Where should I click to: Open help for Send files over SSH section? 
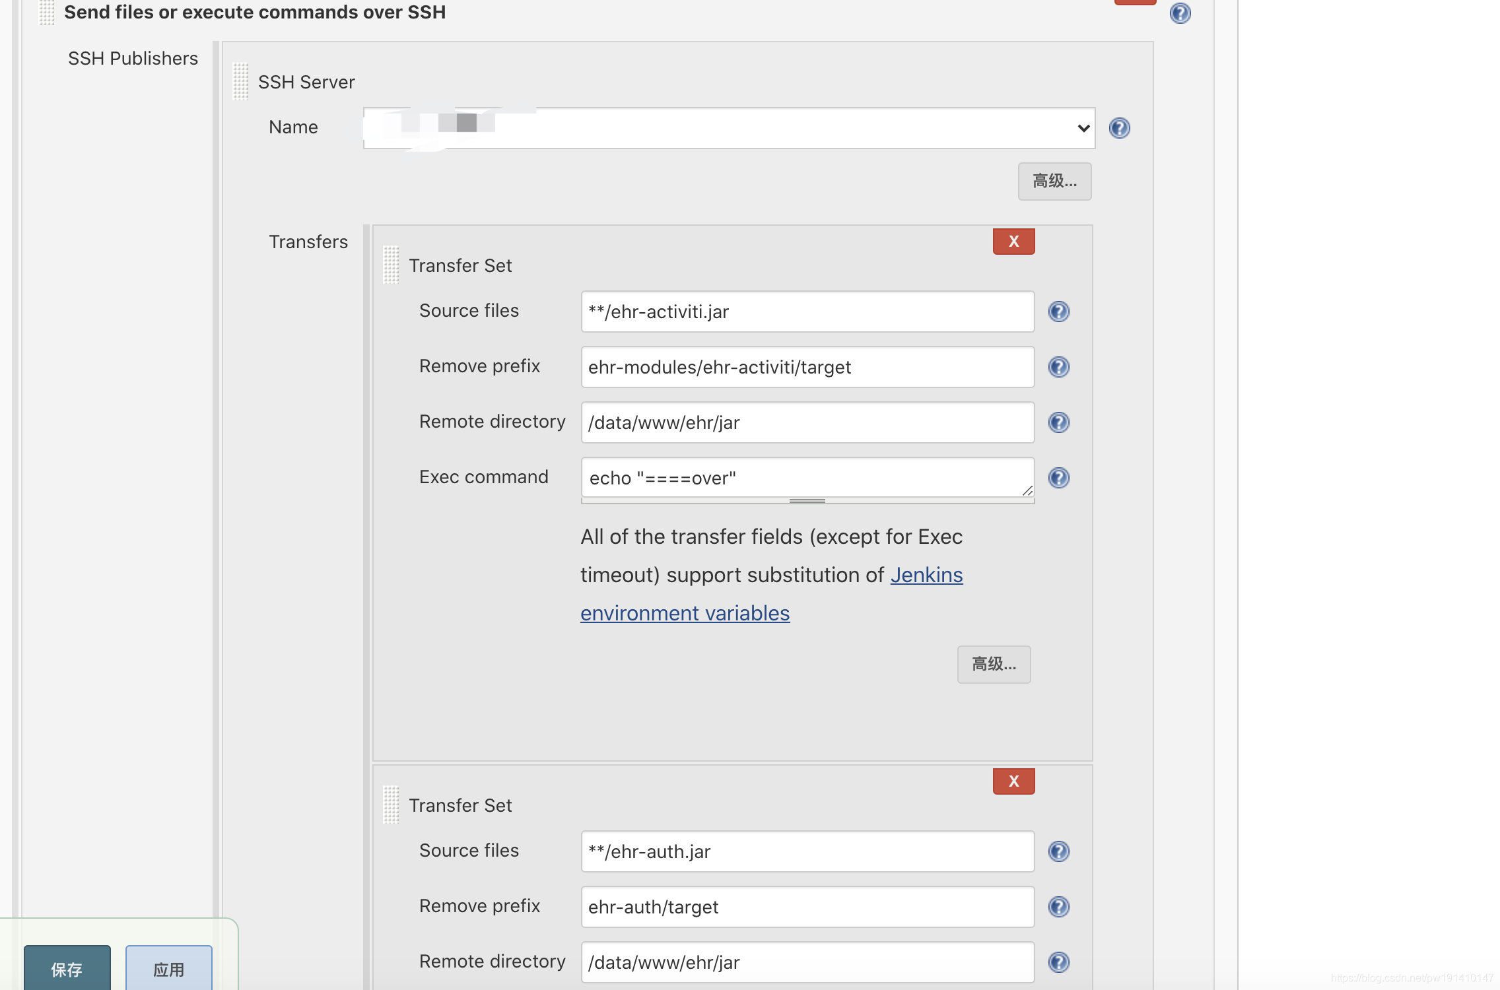[x=1180, y=13]
